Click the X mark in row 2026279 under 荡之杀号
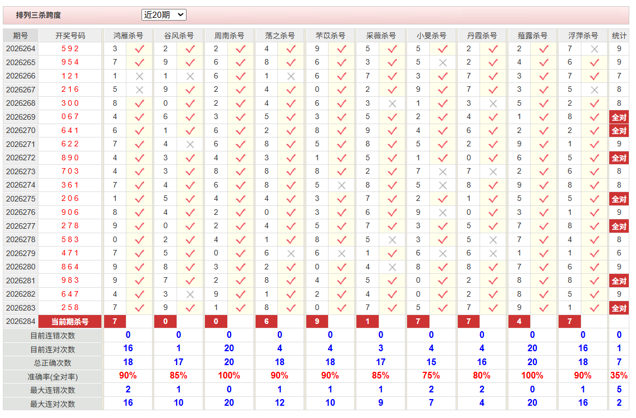This screenshot has width=636, height=418. [x=291, y=253]
